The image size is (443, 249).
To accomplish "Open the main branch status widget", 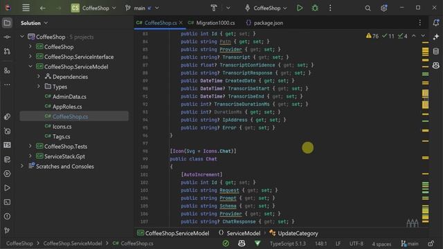I will click(x=410, y=243).
